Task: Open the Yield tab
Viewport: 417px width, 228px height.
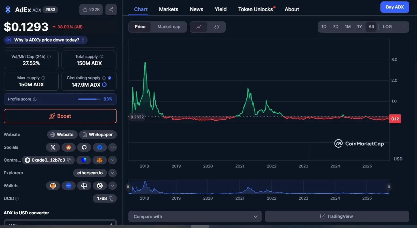Action: point(221,9)
